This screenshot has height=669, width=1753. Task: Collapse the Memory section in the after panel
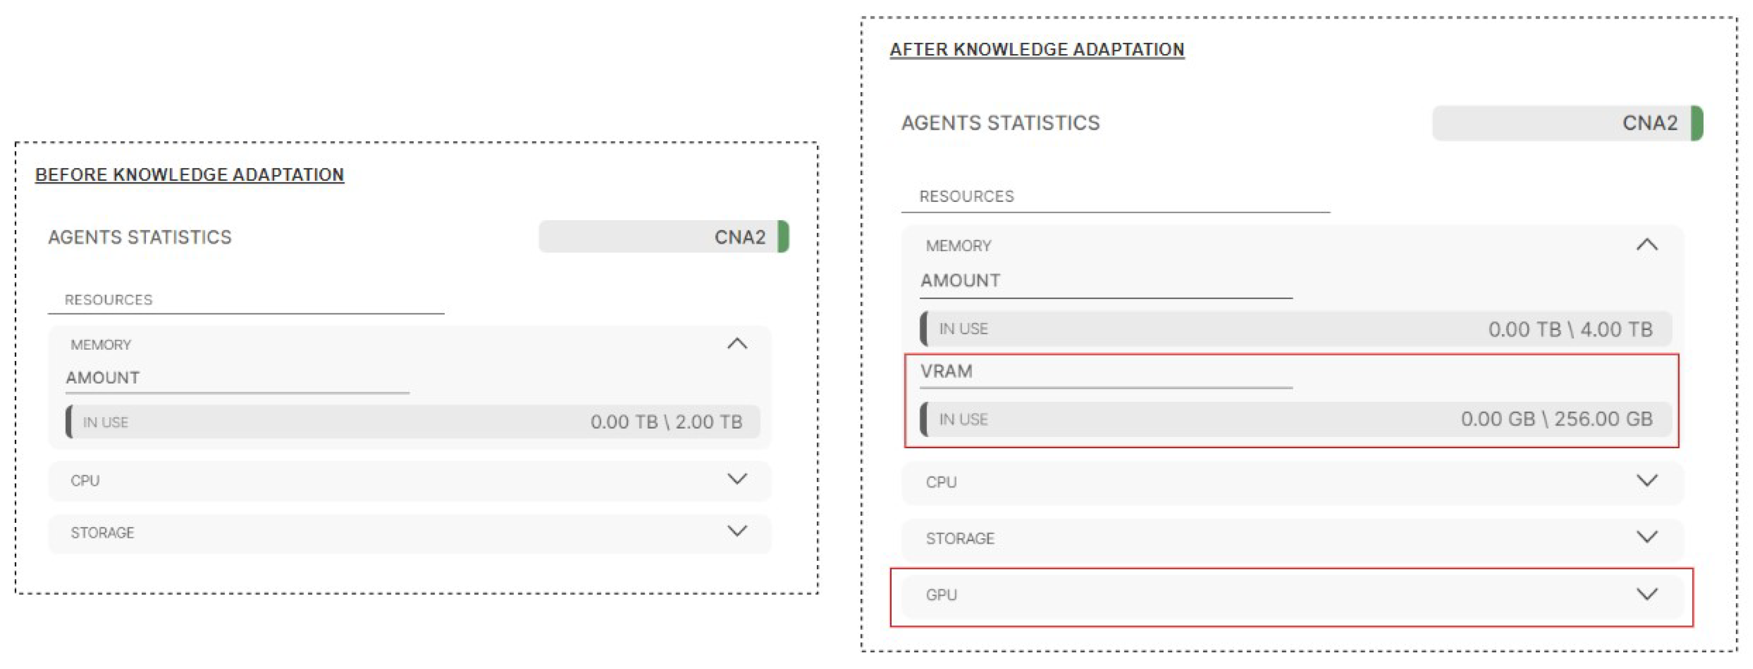(x=1646, y=244)
